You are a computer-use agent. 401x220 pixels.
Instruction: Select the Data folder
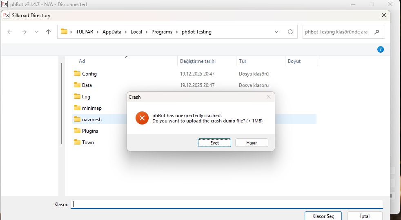pos(87,85)
